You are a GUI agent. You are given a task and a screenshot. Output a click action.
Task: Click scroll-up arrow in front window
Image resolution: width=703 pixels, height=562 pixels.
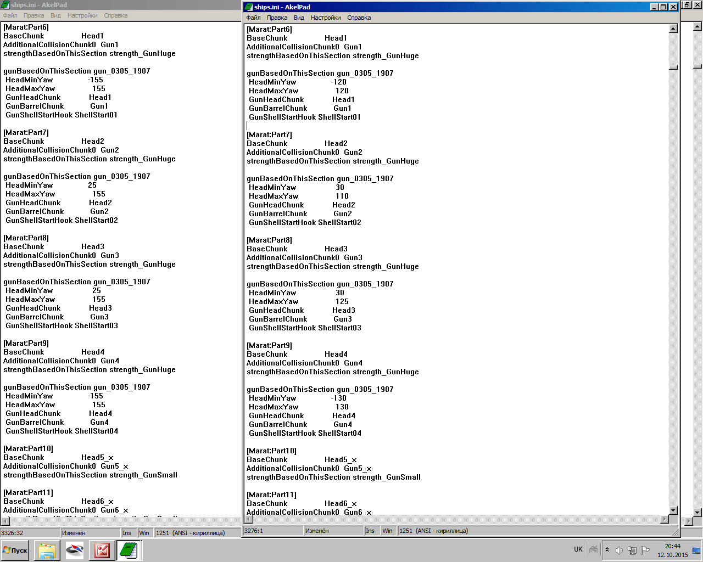[673, 29]
